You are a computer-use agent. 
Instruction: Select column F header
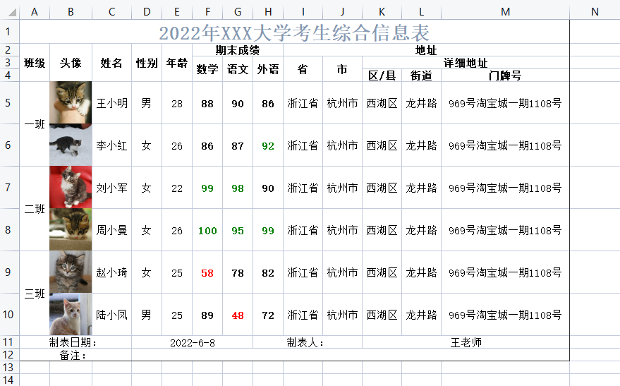[207, 12]
